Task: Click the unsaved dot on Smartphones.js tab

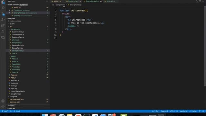Action: [101, 1]
